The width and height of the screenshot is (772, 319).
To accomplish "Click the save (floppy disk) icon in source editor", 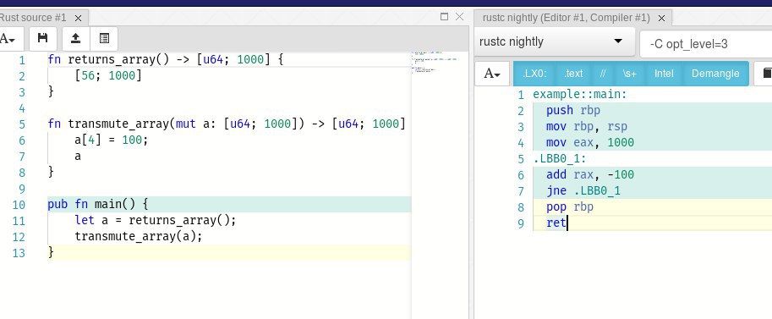I will (43, 38).
